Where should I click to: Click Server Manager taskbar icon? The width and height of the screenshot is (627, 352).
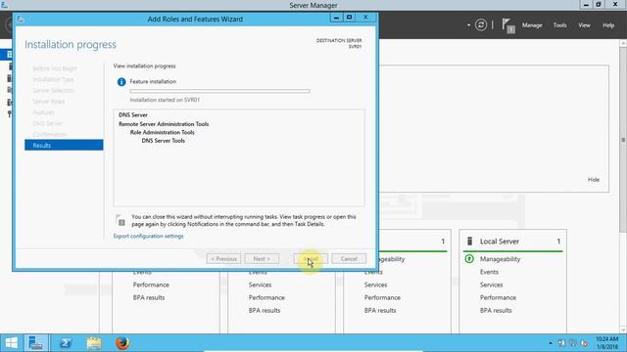36,343
